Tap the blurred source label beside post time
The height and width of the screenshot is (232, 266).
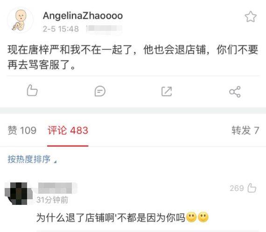(104, 29)
